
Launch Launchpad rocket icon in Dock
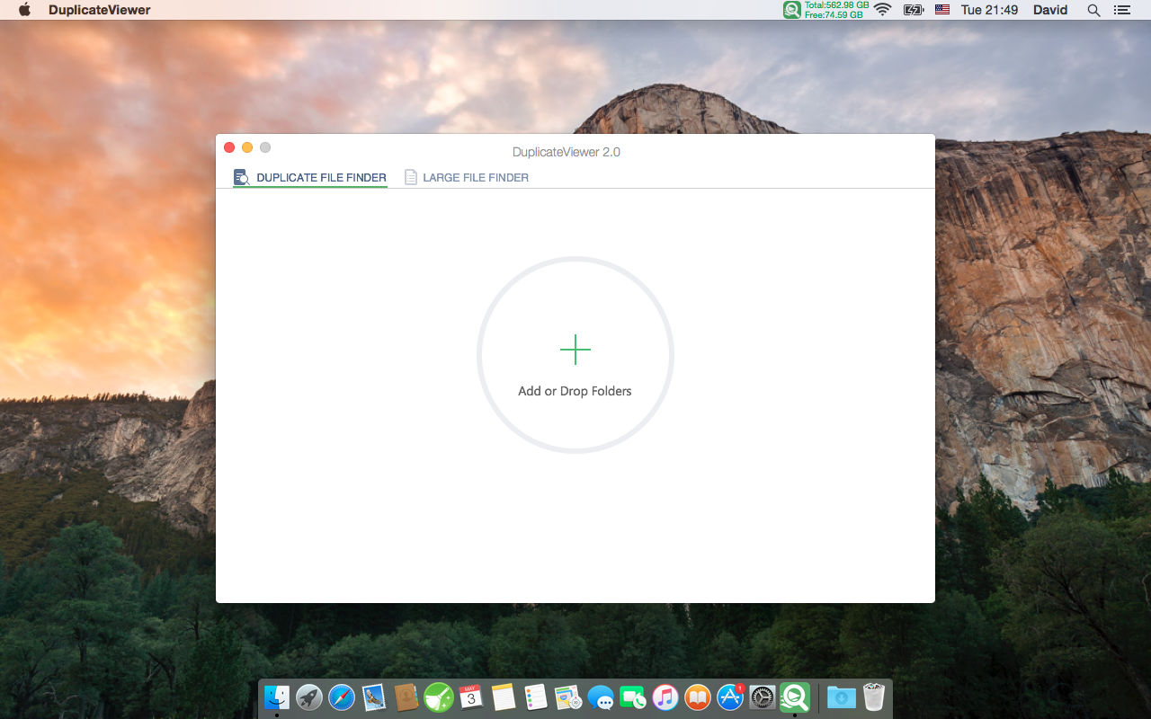tap(309, 697)
